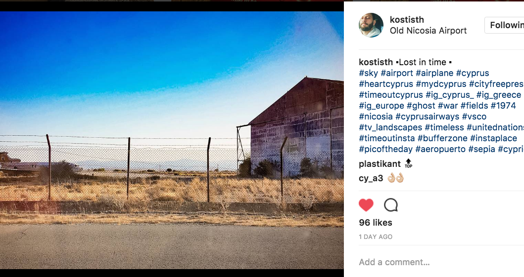Open the #airport hashtag
The width and height of the screenshot is (524, 277).
click(x=396, y=73)
